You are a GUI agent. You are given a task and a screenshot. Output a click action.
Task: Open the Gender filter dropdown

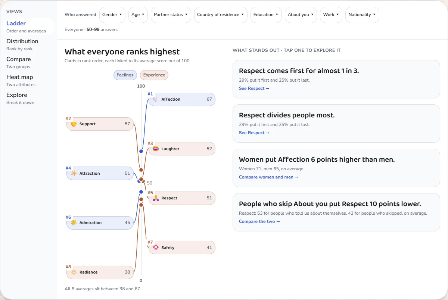(112, 15)
